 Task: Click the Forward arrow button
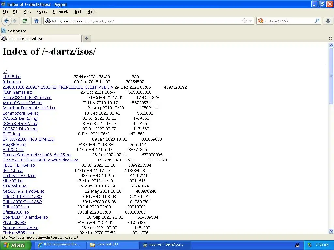pos(14,21)
